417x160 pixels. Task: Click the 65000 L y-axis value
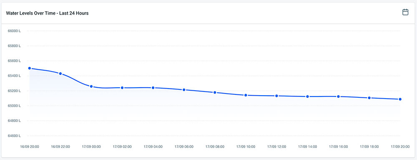14,106
